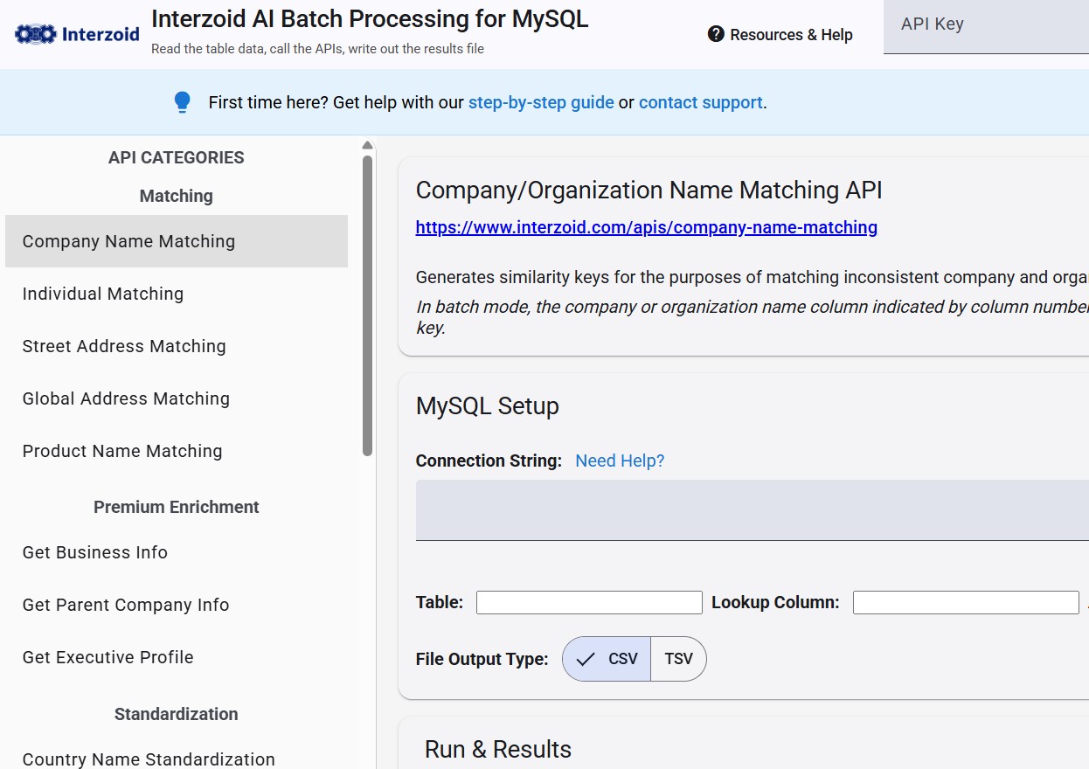Select Global Address Matching
This screenshot has height=769, width=1089.
177,398
